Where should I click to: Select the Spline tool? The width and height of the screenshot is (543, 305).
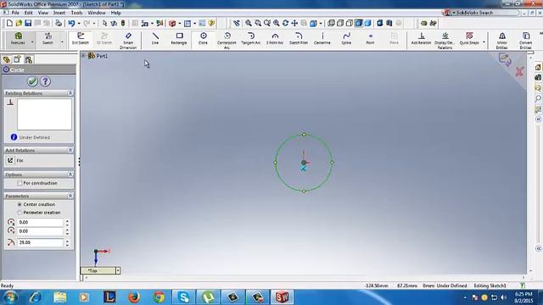346,39
